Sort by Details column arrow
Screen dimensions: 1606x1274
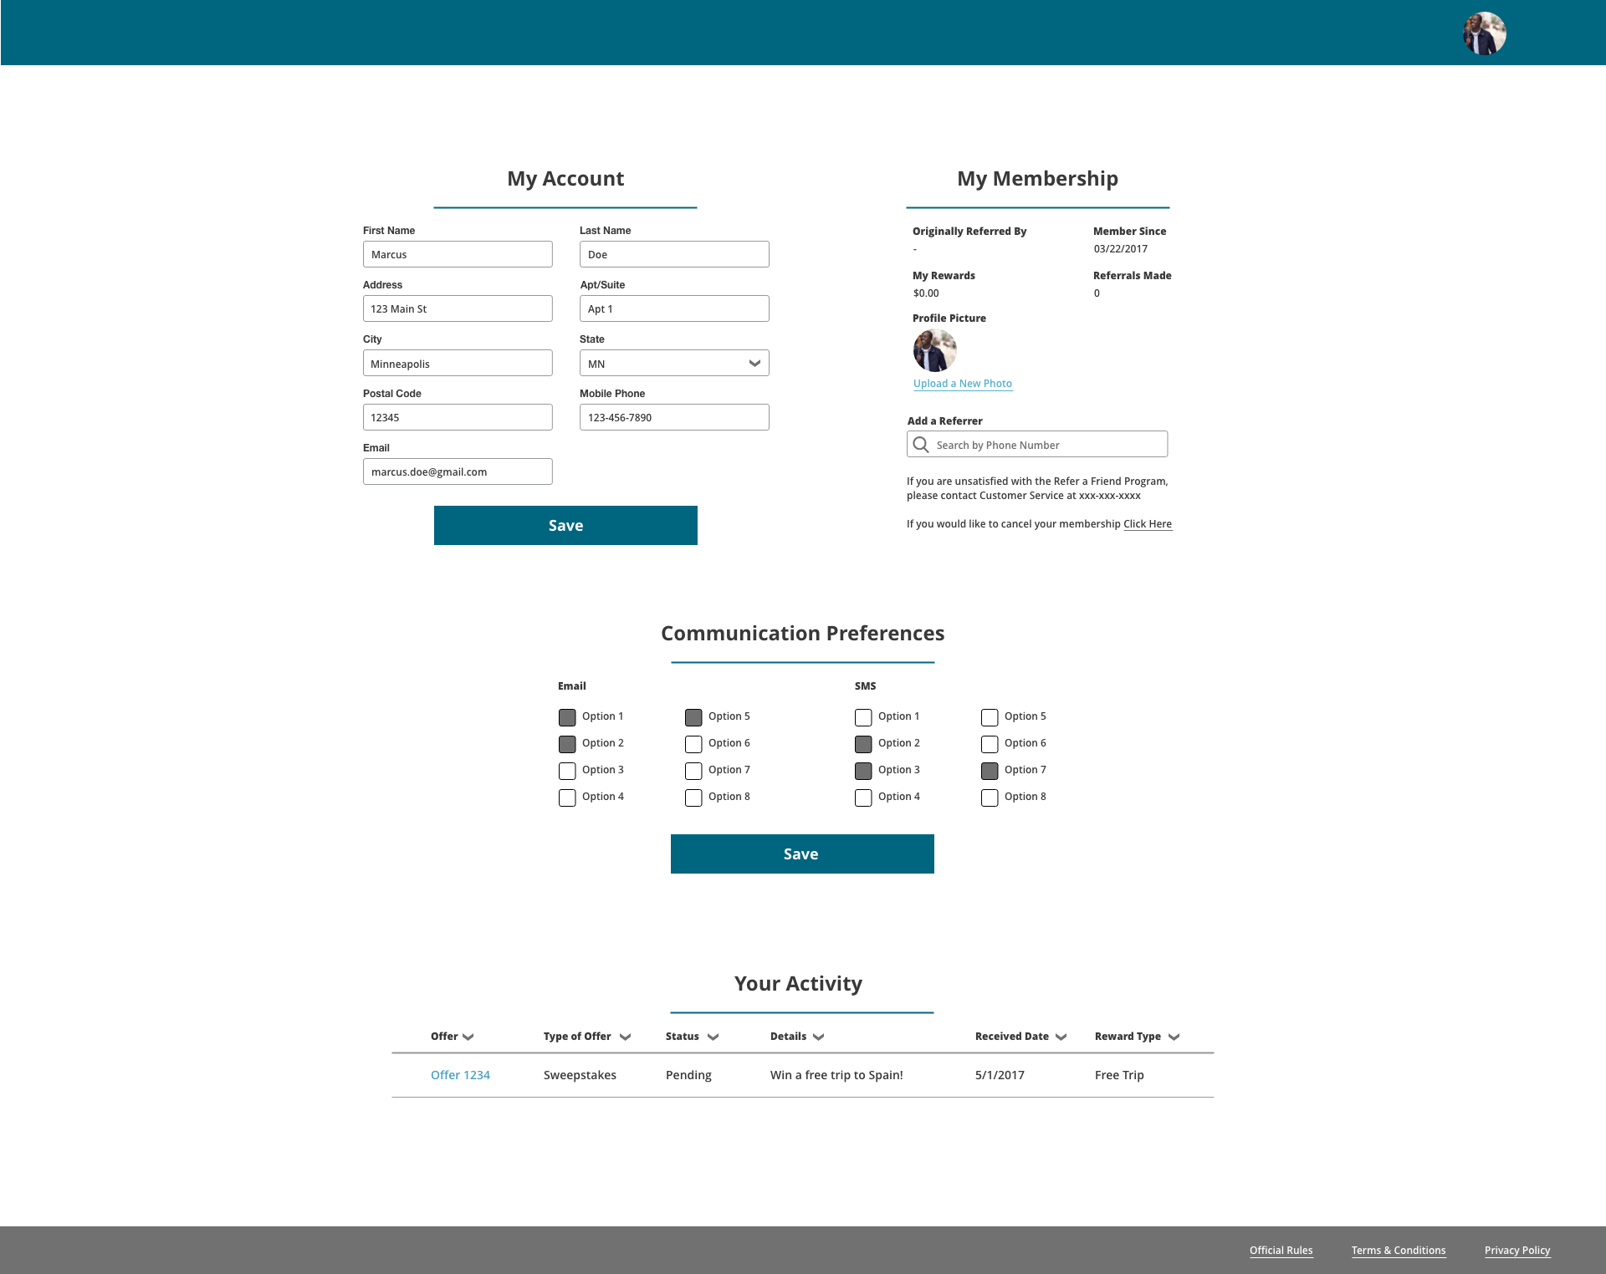point(818,1037)
